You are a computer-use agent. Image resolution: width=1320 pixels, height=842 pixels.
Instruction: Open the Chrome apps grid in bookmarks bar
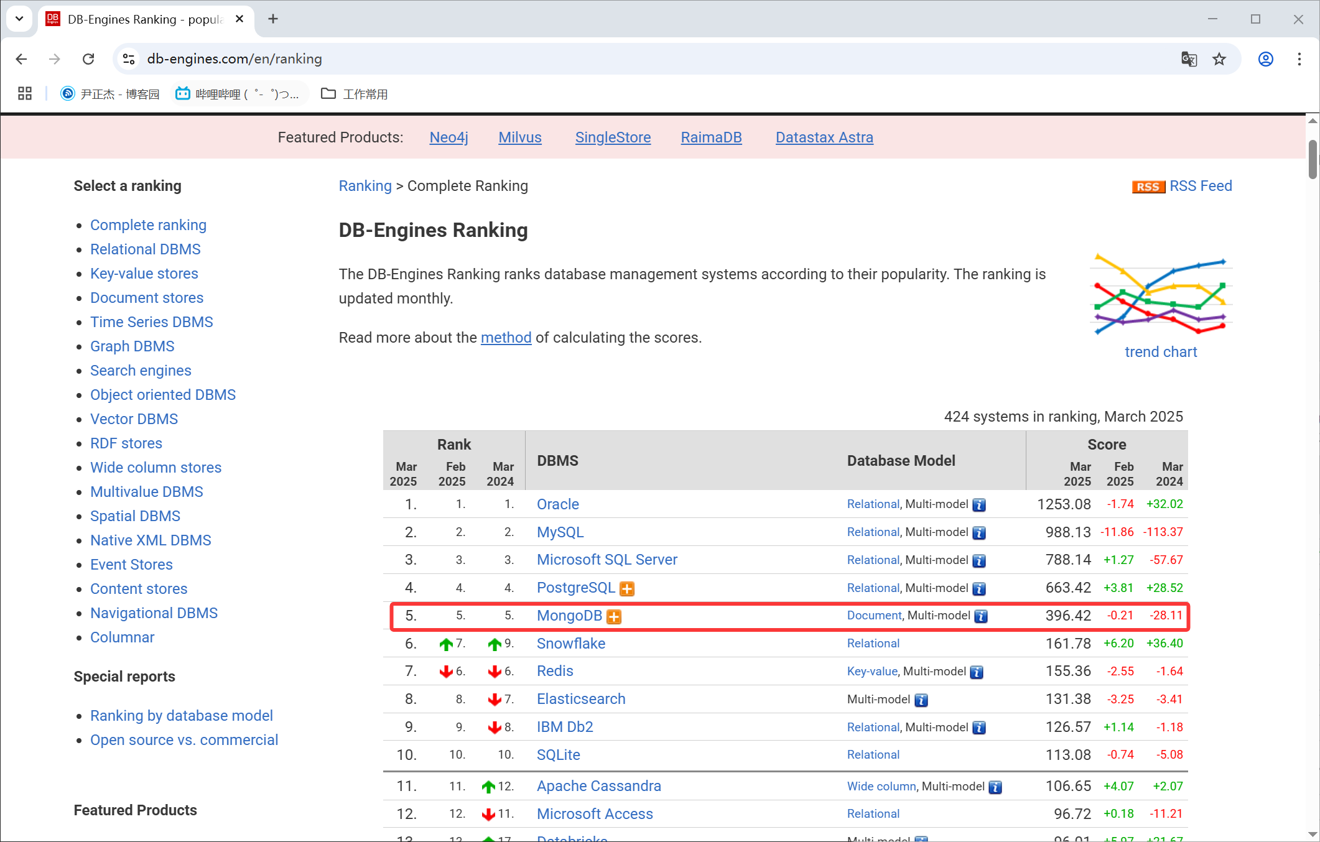[x=25, y=94]
